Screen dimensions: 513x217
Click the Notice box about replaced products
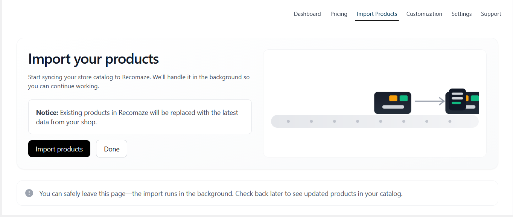pyautogui.click(x=140, y=117)
